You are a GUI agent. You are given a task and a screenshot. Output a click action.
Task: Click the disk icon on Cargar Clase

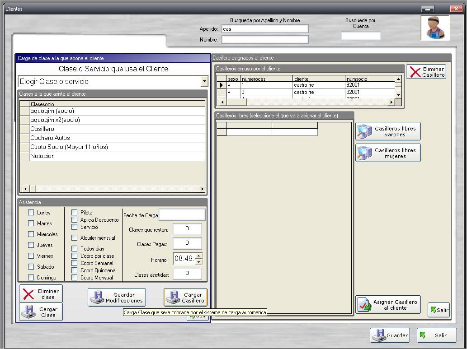[28, 312]
